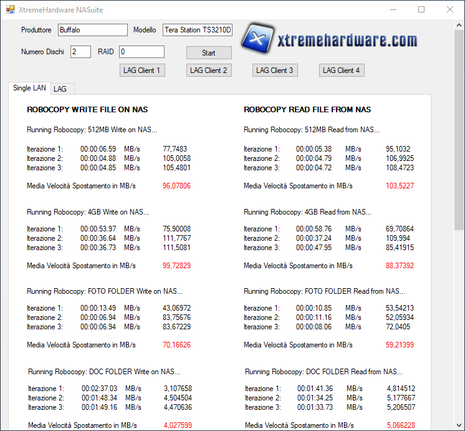This screenshot has height=431, width=465.
Task: Focus the Produttore field containing Buffalo
Action: [92, 30]
